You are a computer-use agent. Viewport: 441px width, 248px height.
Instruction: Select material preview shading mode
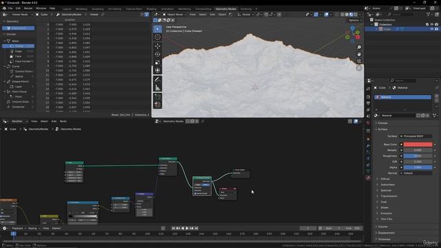click(351, 14)
